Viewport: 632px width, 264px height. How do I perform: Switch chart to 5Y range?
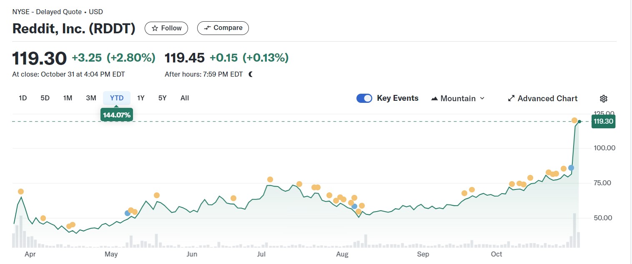162,98
